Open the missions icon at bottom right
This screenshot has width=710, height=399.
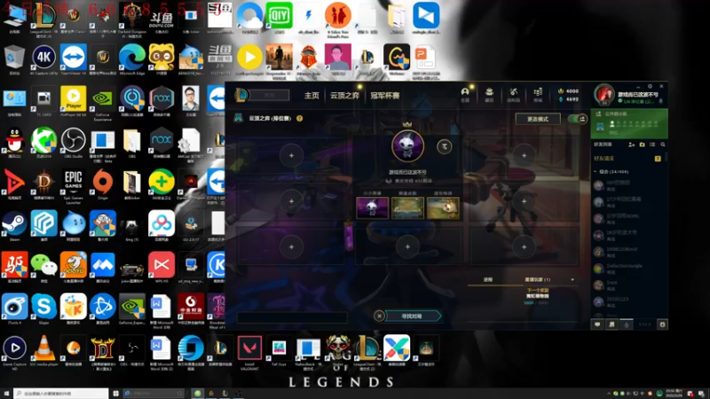612,325
